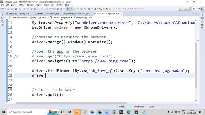Click the Last Edit Location arrow icon
This screenshot has width=205, height=115.
click(x=132, y=9)
